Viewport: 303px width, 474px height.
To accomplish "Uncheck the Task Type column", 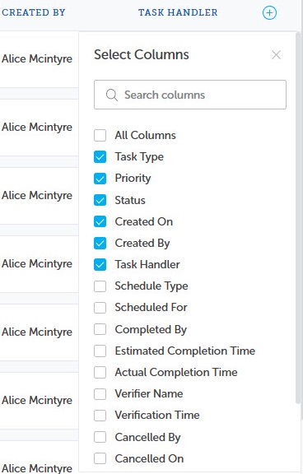I will point(100,157).
